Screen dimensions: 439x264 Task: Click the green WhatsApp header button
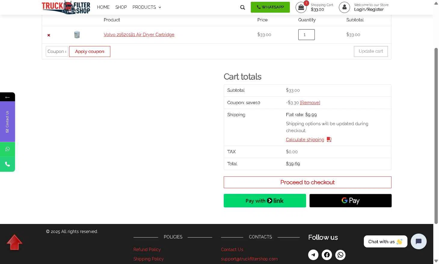click(270, 7)
